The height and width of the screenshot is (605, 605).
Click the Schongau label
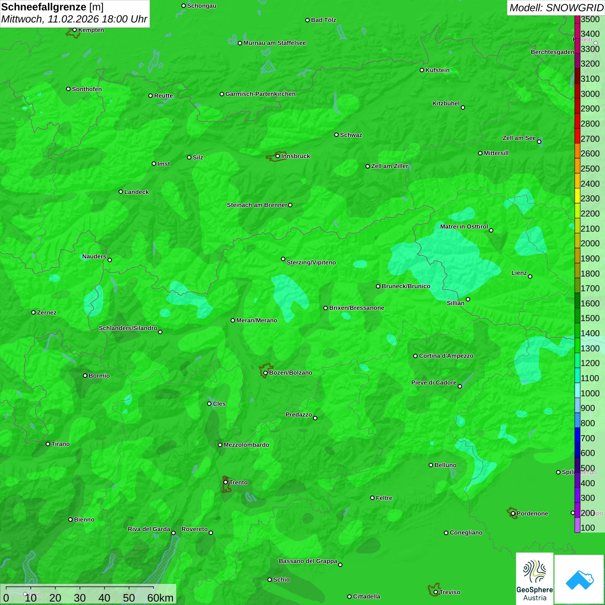(201, 6)
